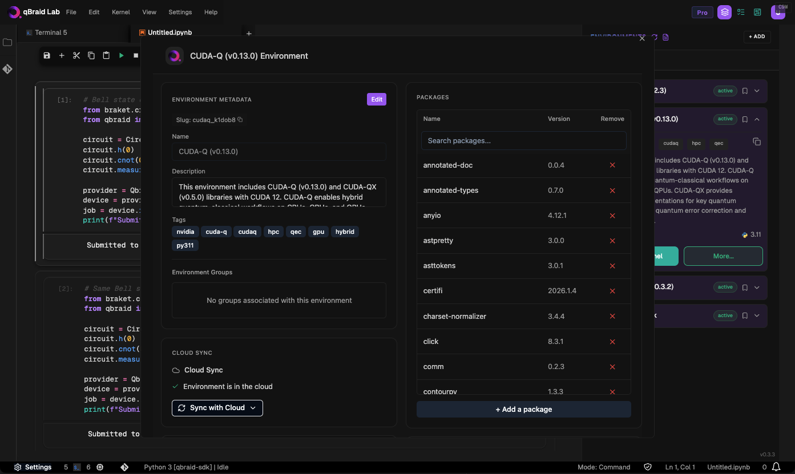Open the Kernel menu
Viewport: 795px width, 474px height.
pyautogui.click(x=121, y=12)
